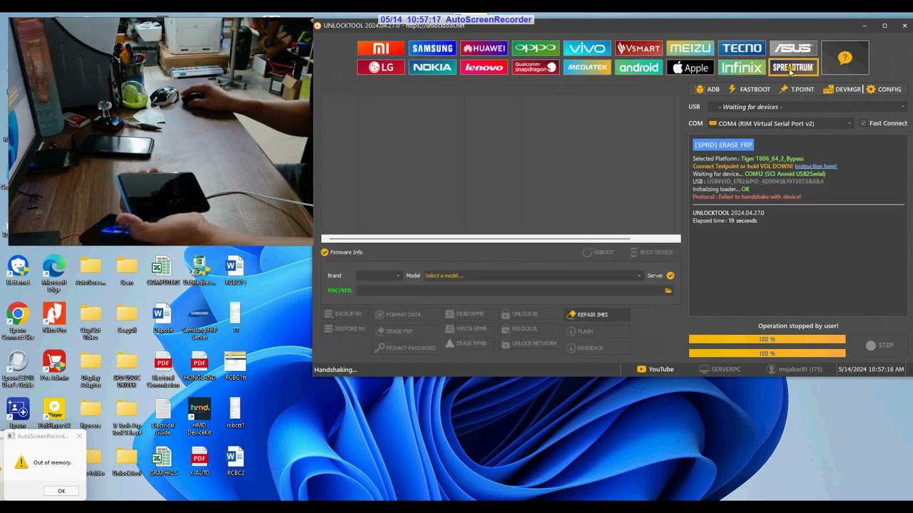Viewport: 913px width, 513px height.
Task: Open the UnlockTool desktop folder
Action: (127, 462)
